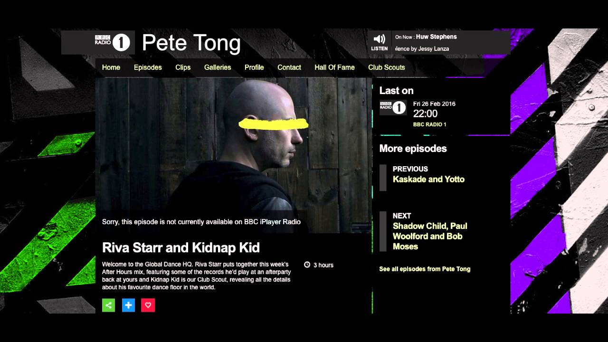
Task: Go to the Clips section
Action: [x=183, y=67]
